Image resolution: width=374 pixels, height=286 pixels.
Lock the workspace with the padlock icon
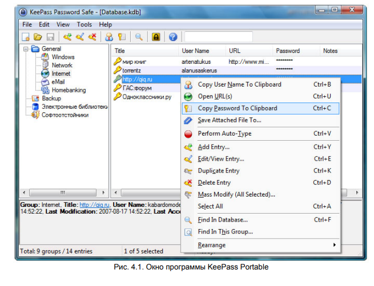(156, 37)
